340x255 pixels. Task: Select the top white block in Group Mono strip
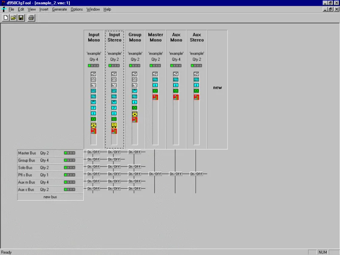pos(134,74)
